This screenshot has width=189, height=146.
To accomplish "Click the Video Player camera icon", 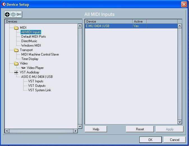I will pyautogui.click(x=23, y=68).
